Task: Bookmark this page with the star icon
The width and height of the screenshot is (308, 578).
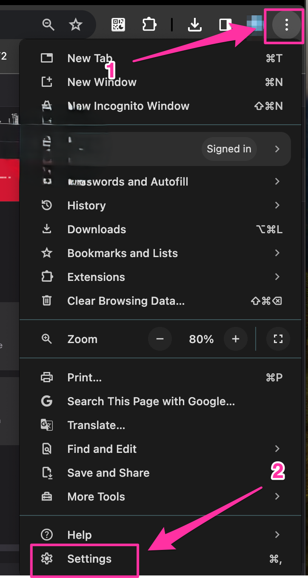Action: pyautogui.click(x=76, y=25)
